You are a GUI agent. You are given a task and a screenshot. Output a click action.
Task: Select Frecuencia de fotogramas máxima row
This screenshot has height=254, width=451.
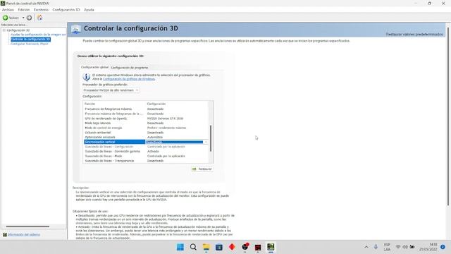click(146, 109)
